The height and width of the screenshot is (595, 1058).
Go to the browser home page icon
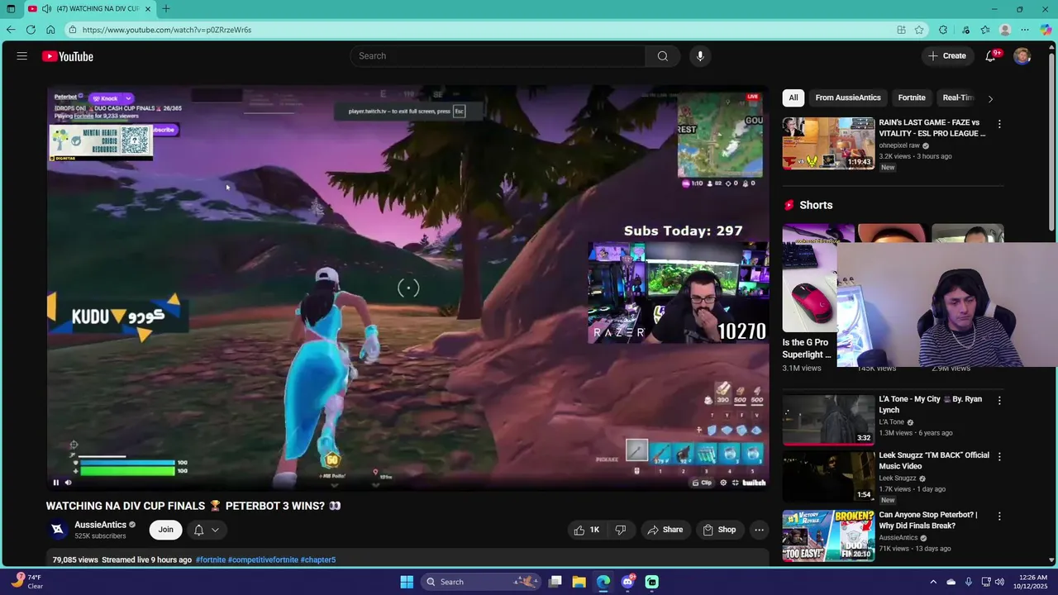pyautogui.click(x=50, y=30)
